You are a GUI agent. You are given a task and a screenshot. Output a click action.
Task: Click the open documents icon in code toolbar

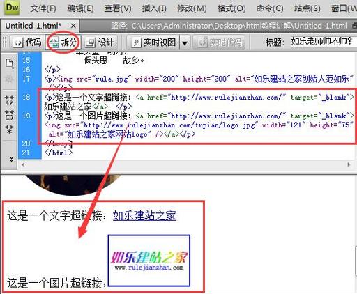click(x=10, y=63)
